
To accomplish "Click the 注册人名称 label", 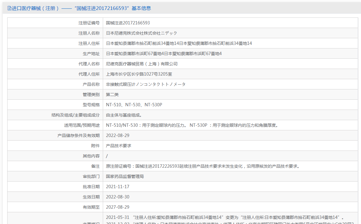I will tap(89, 33).
